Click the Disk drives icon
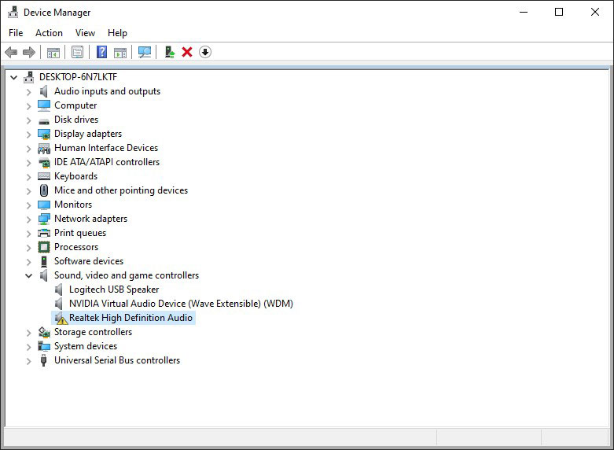 44,120
